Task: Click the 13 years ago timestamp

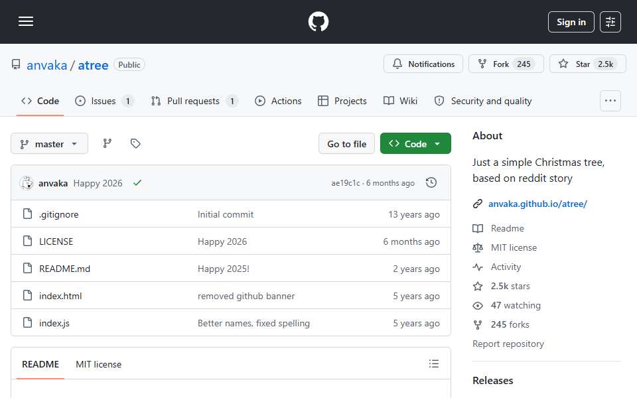Action: click(x=414, y=214)
